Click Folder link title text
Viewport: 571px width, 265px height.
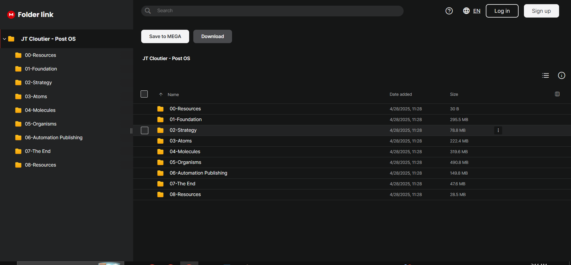click(35, 15)
